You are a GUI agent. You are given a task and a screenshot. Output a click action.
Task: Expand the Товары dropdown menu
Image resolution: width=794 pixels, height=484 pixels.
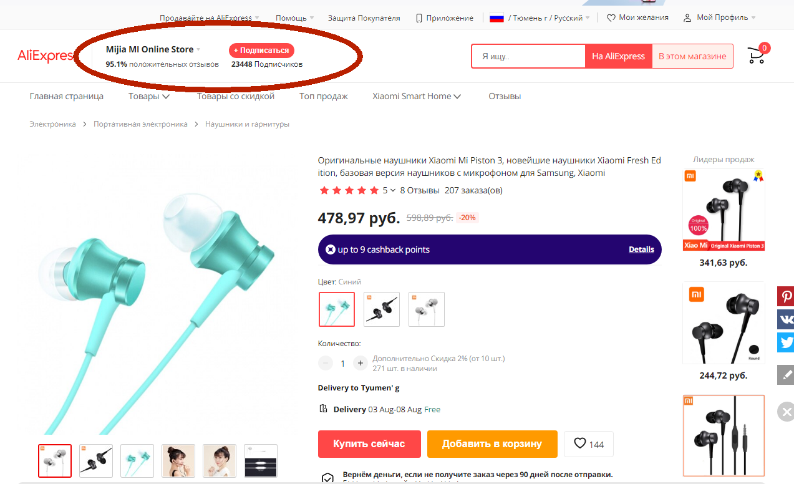149,96
